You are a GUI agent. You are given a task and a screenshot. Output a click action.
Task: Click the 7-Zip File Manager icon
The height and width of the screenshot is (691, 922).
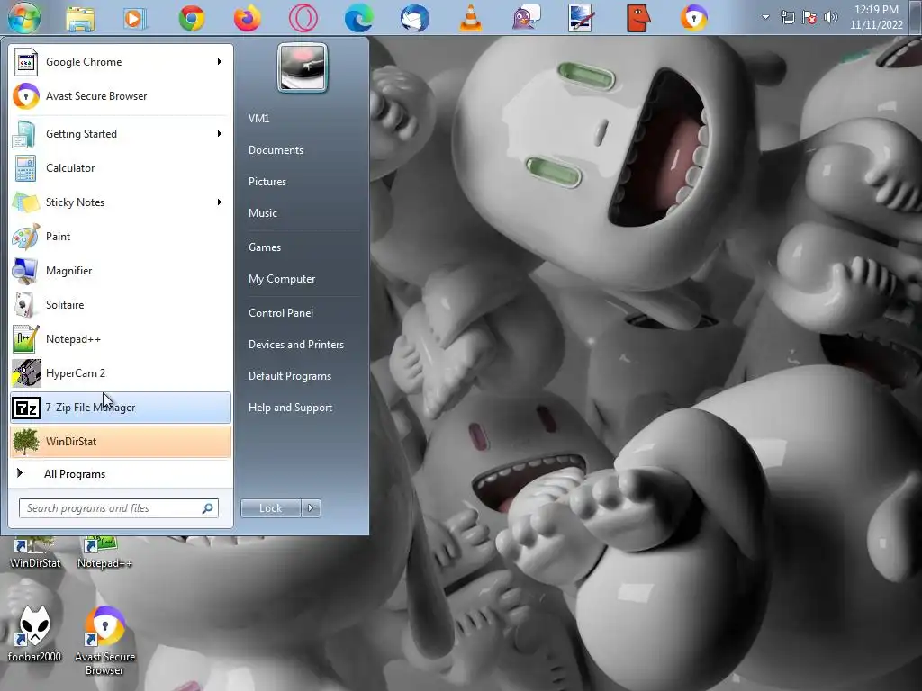click(x=25, y=408)
